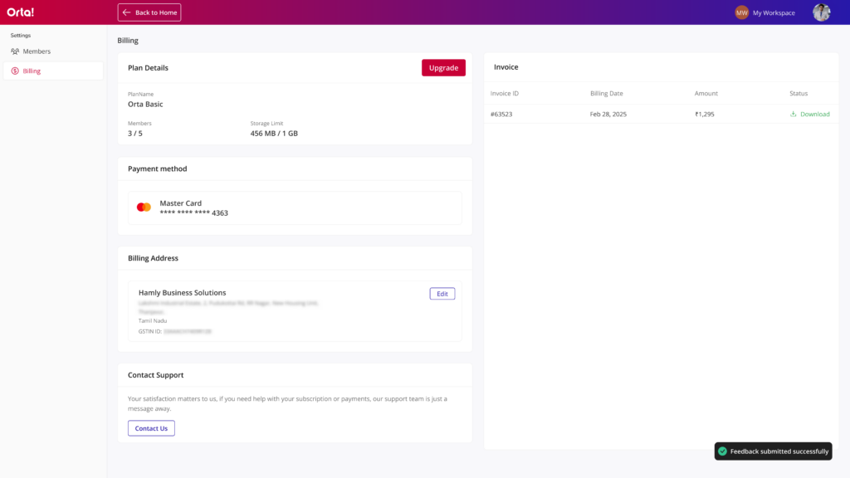Click the Members people icon in sidebar

[15, 51]
